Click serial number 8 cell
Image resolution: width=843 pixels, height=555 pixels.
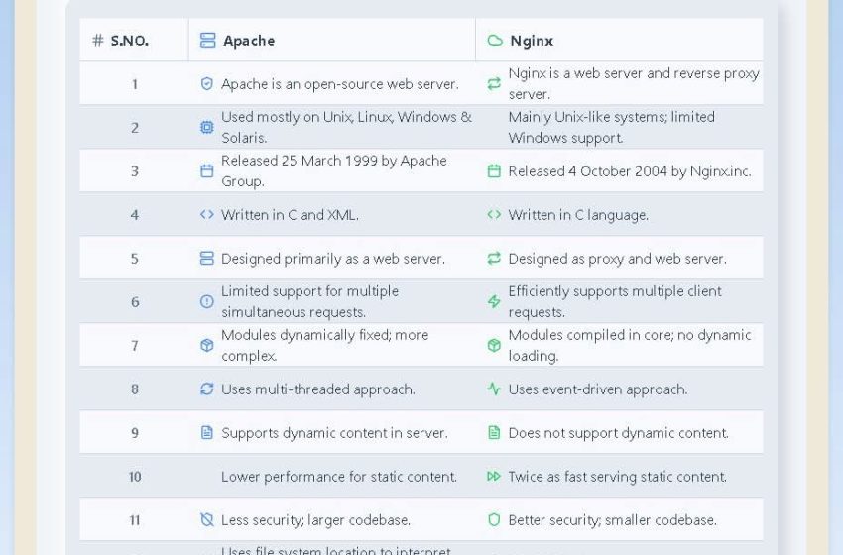[135, 388]
